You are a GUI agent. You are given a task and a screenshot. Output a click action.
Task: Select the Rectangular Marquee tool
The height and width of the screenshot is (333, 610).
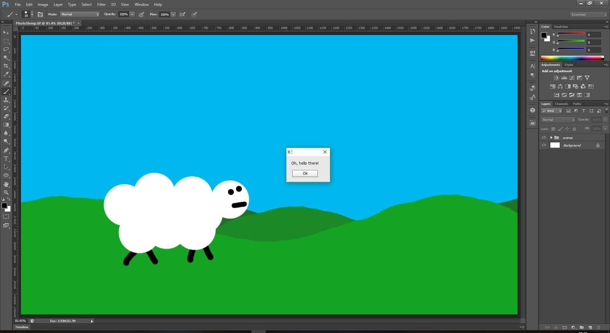pyautogui.click(x=6, y=41)
